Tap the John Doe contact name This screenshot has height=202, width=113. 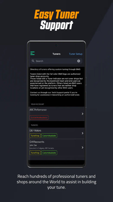(x=33, y=145)
